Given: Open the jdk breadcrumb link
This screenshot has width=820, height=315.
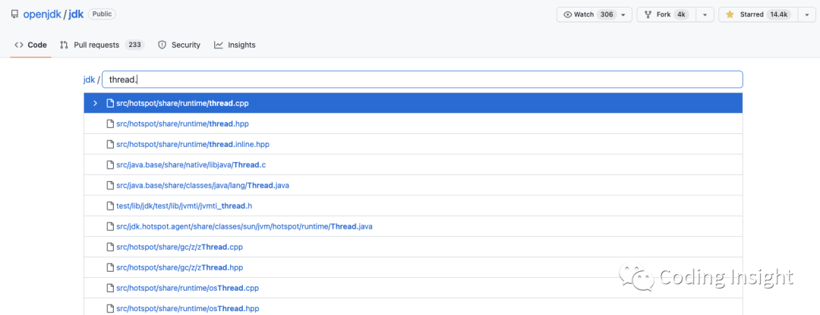Looking at the screenshot, I should [89, 80].
